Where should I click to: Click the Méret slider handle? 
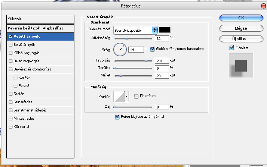tap(121, 76)
